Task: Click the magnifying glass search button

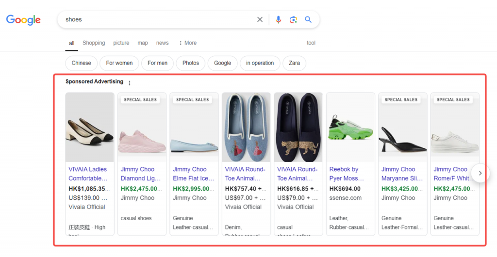Action: [x=308, y=19]
